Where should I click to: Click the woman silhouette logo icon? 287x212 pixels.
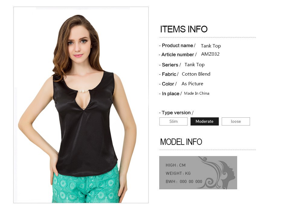coord(217,172)
